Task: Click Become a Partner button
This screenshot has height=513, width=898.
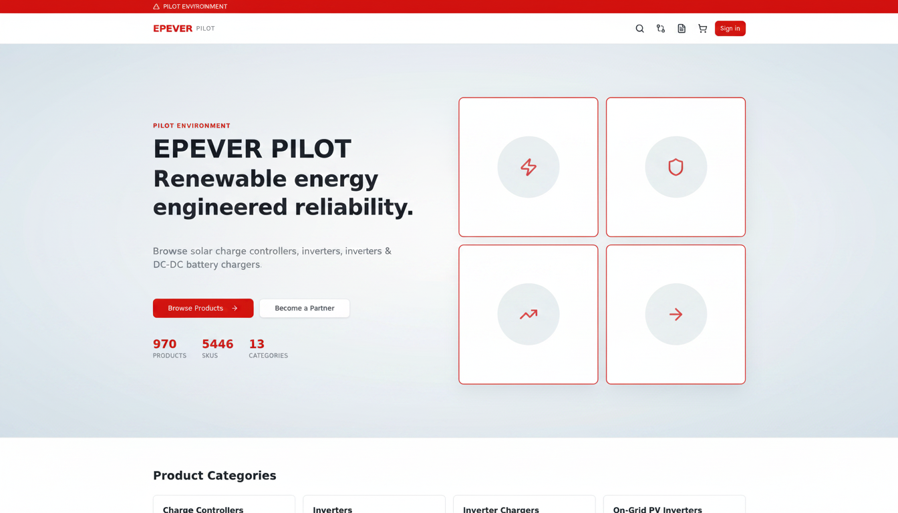Action: tap(305, 308)
